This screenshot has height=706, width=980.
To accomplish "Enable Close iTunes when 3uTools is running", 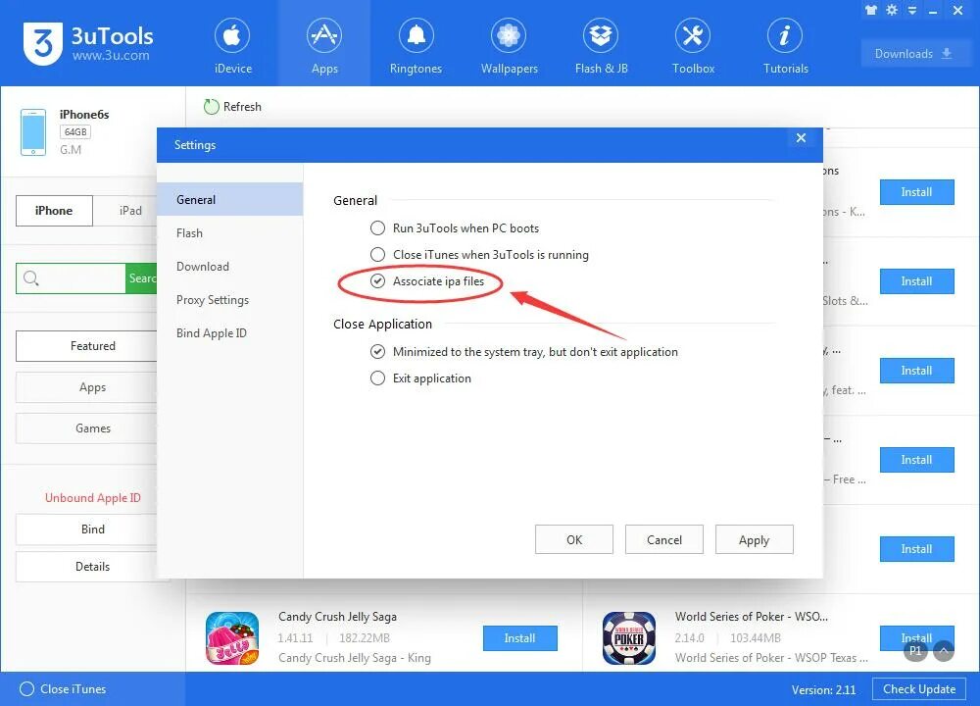I will tap(377, 255).
